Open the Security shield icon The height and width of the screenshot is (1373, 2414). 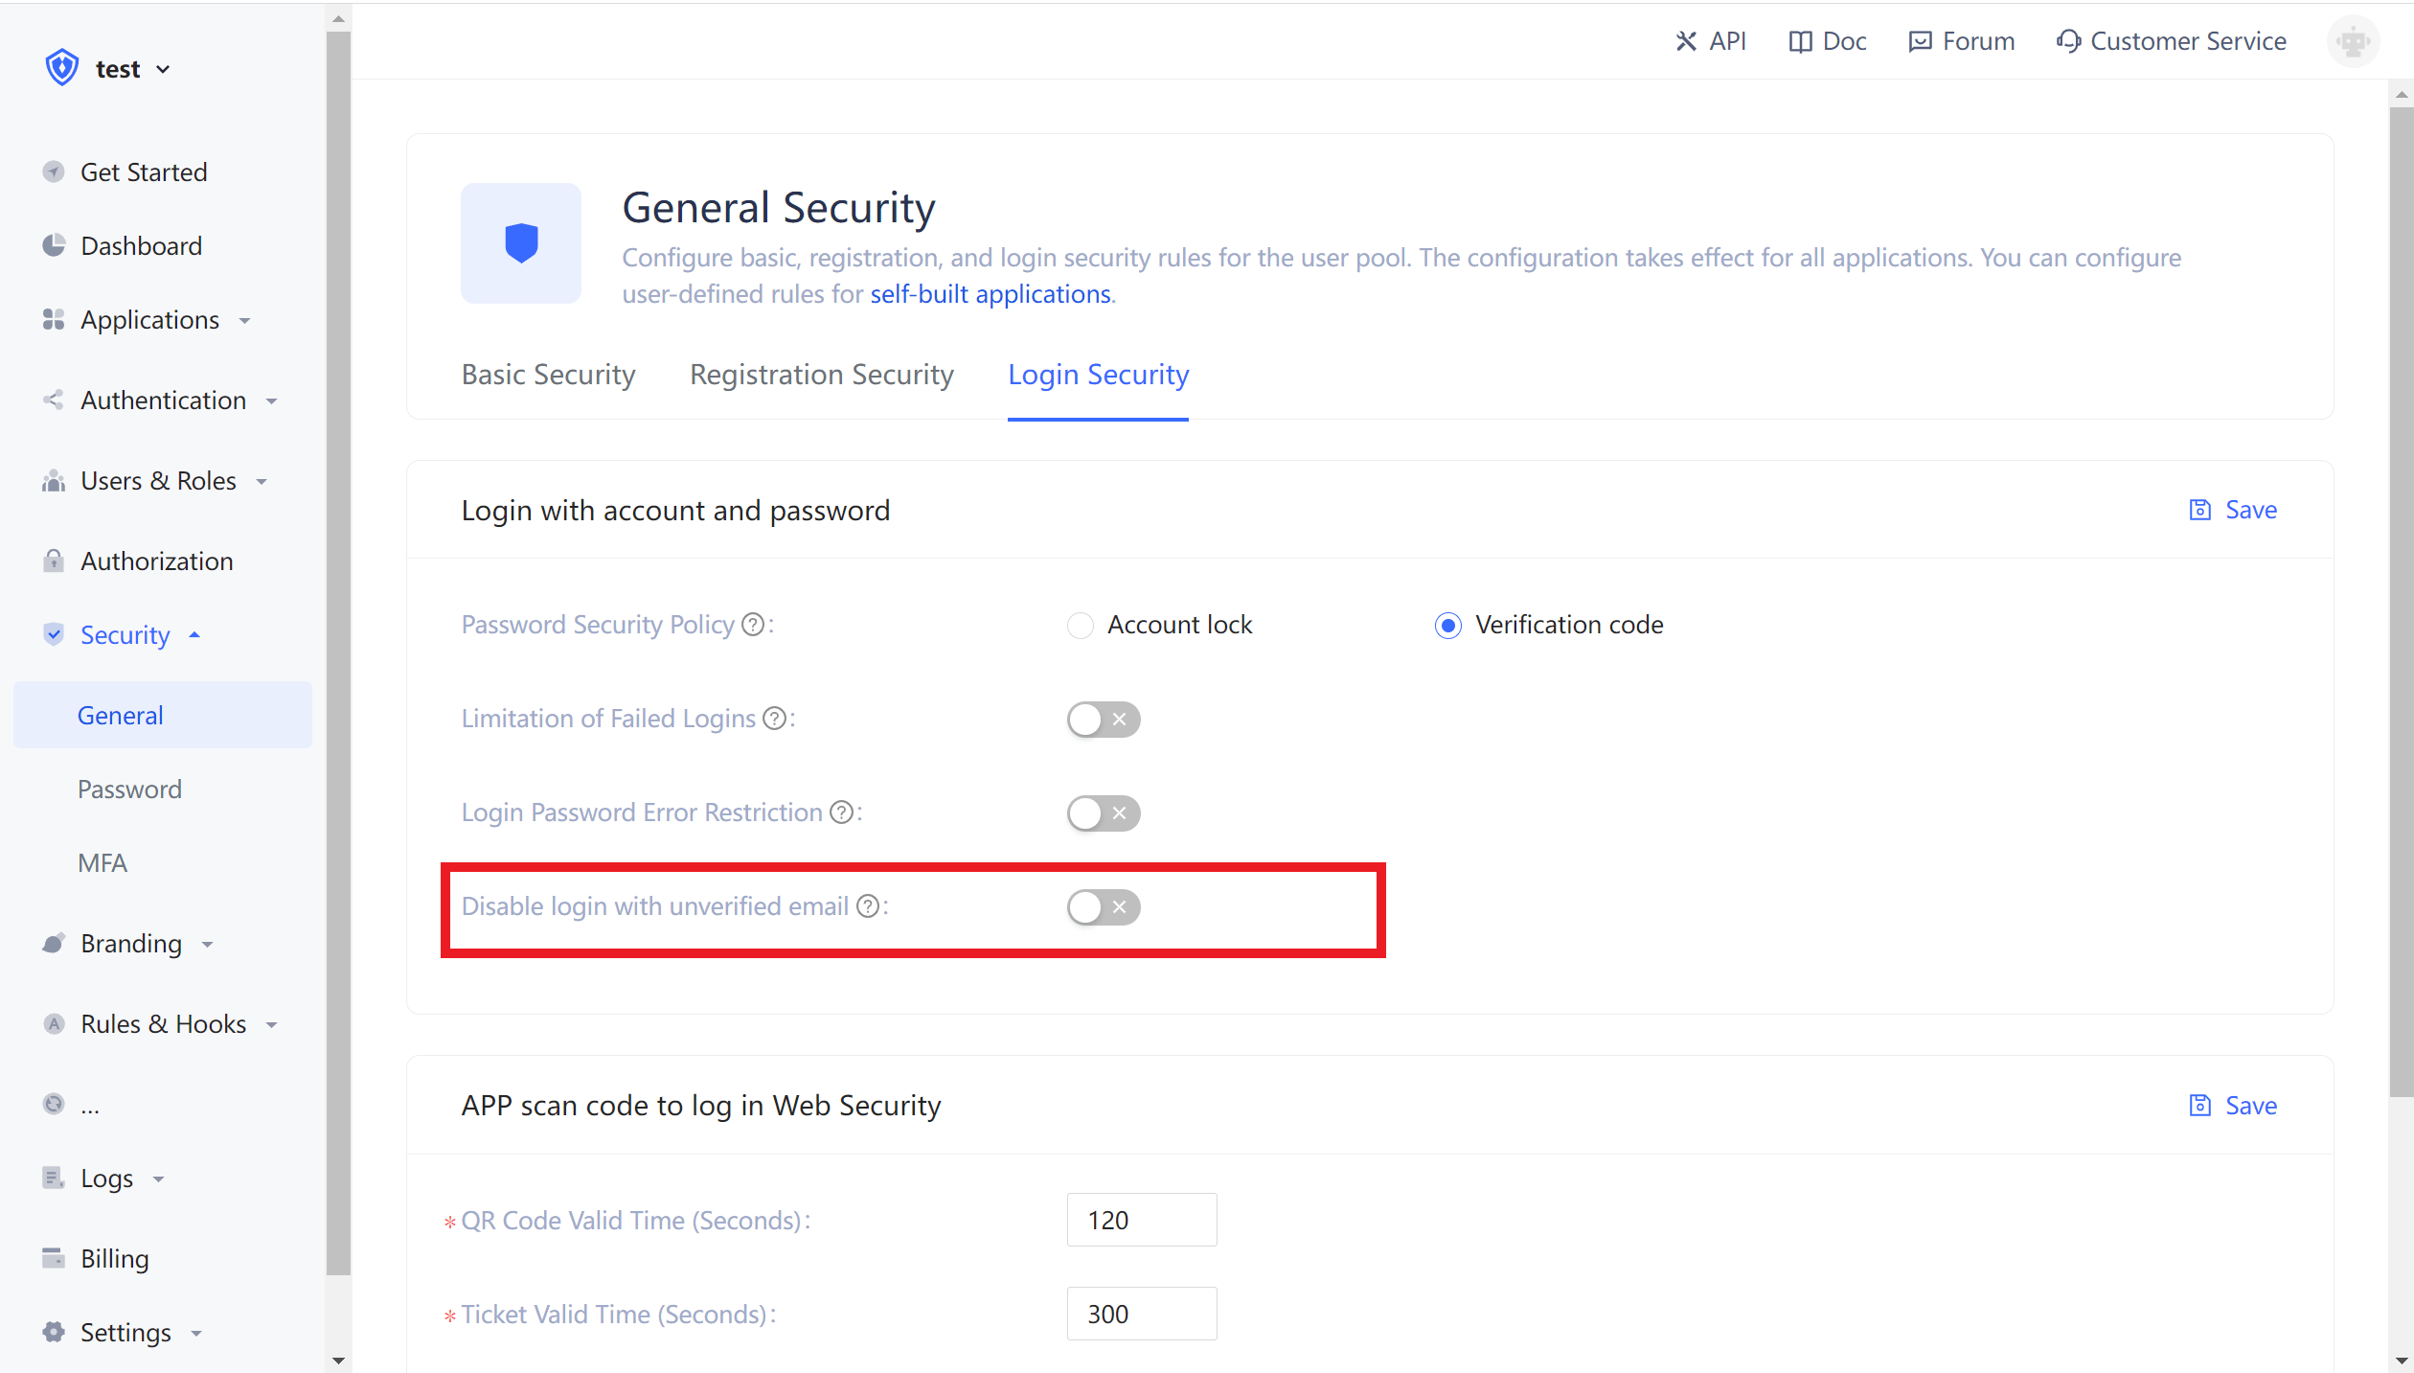54,634
